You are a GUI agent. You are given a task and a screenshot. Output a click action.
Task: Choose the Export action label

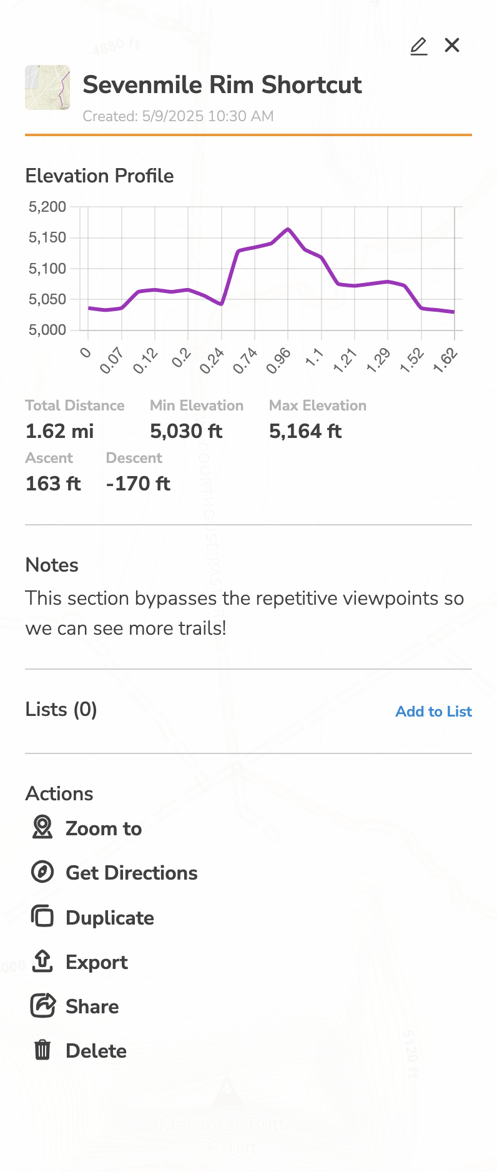coord(97,962)
